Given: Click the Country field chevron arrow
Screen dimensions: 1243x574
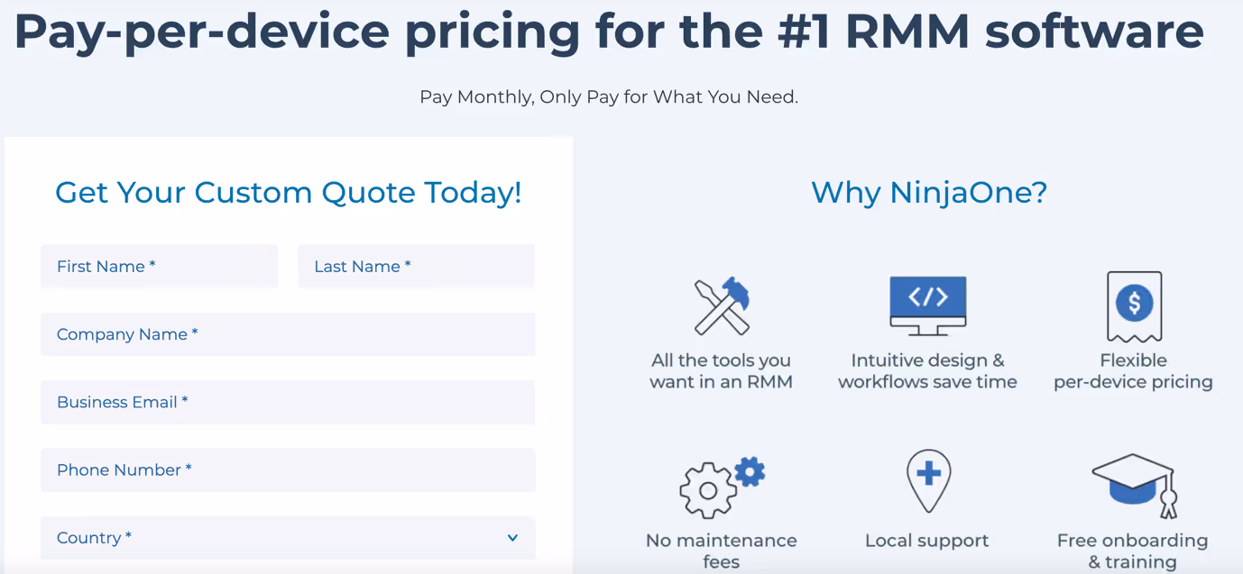Looking at the screenshot, I should click(512, 538).
